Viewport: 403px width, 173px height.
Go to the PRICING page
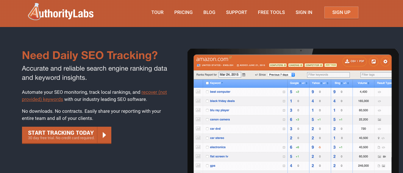[x=183, y=12]
